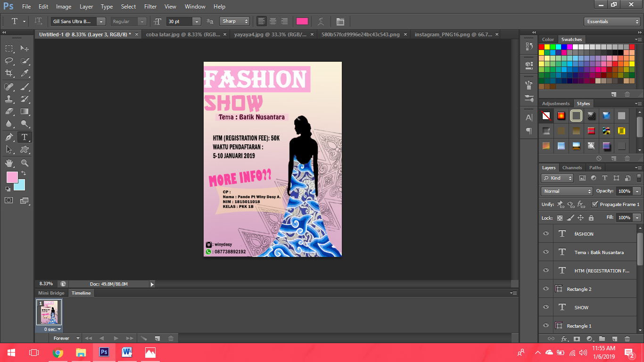Switch to the Mini Bridge tab
644x362 pixels.
click(x=51, y=293)
